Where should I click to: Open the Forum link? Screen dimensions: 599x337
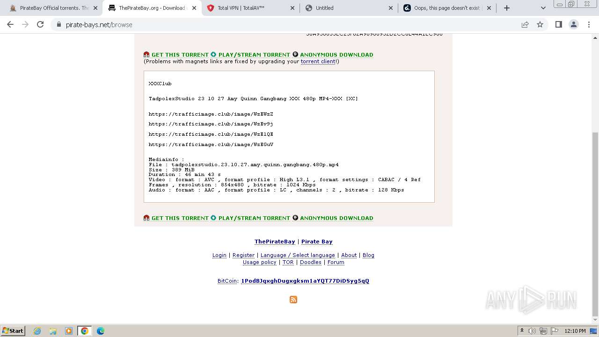click(x=336, y=262)
